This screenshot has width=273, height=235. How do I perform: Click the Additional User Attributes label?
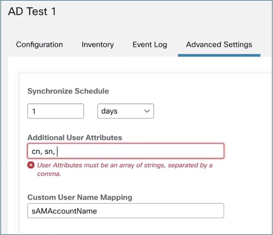click(75, 137)
